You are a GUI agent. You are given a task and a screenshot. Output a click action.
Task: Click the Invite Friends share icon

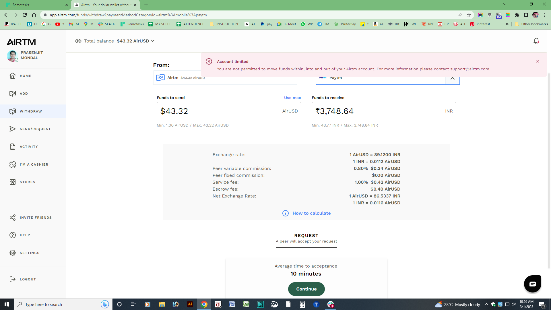coord(13,218)
